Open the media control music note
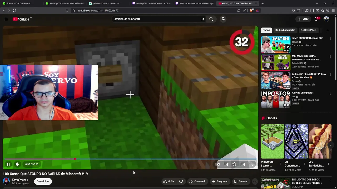The image size is (337, 189). (x=307, y=10)
